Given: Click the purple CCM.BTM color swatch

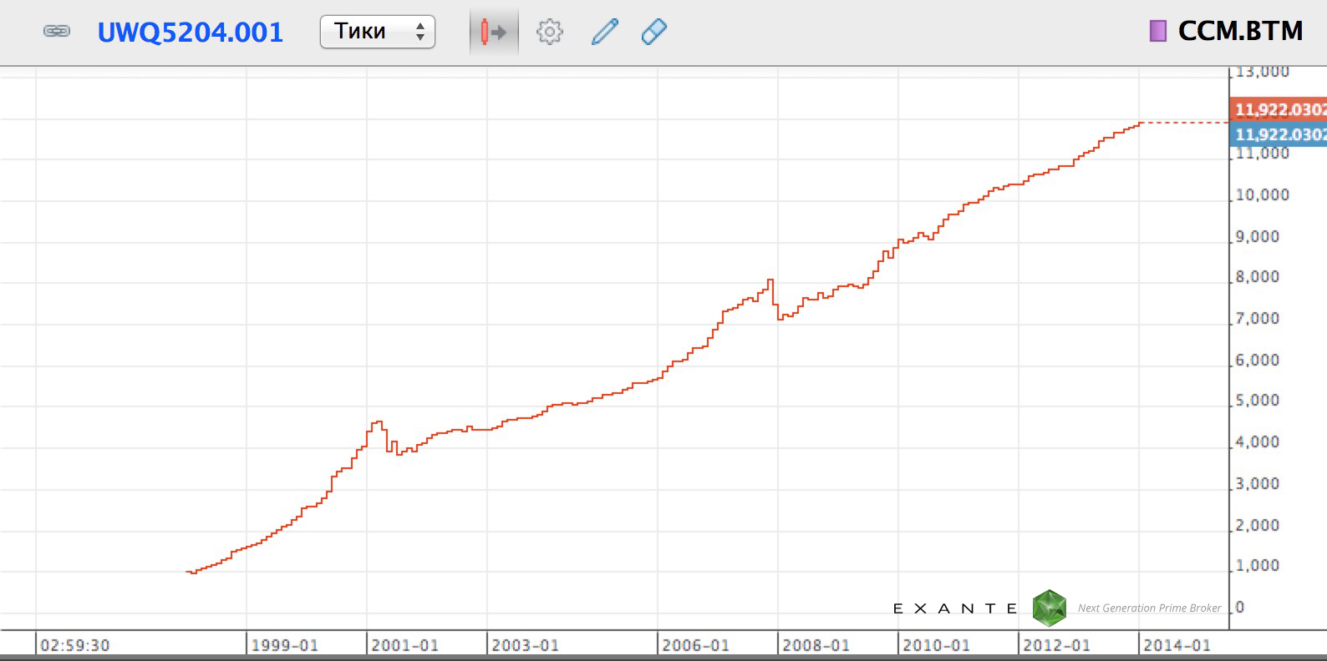Looking at the screenshot, I should tap(1157, 32).
